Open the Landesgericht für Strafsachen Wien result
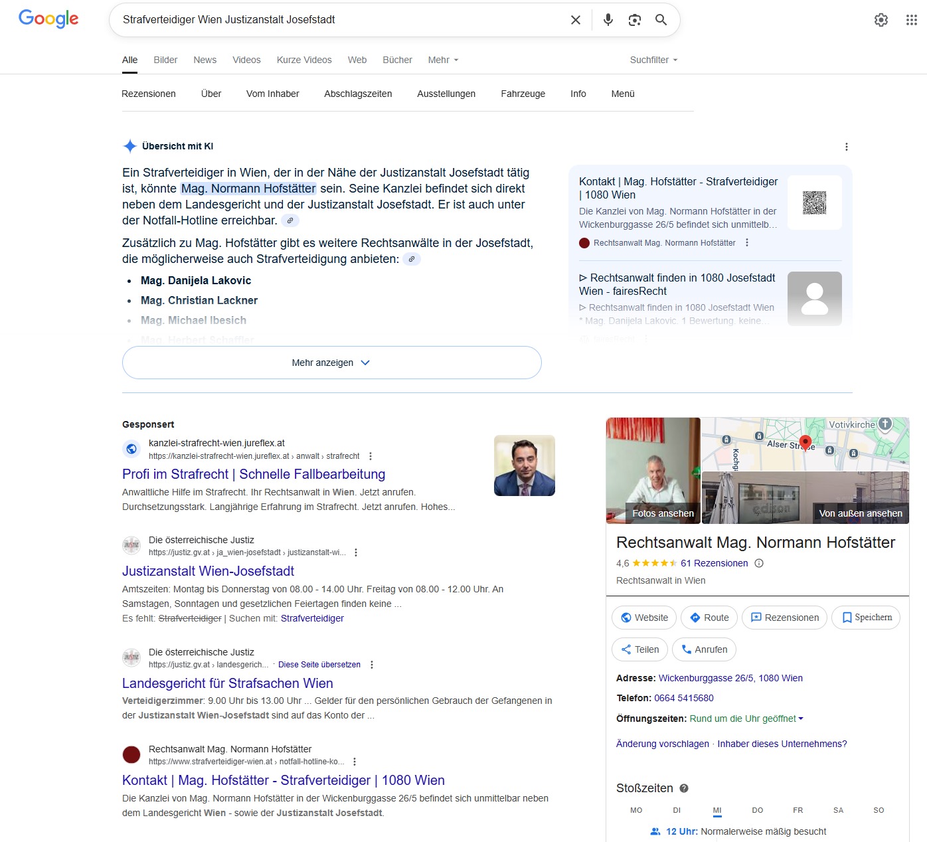The height and width of the screenshot is (842, 927). (x=228, y=683)
